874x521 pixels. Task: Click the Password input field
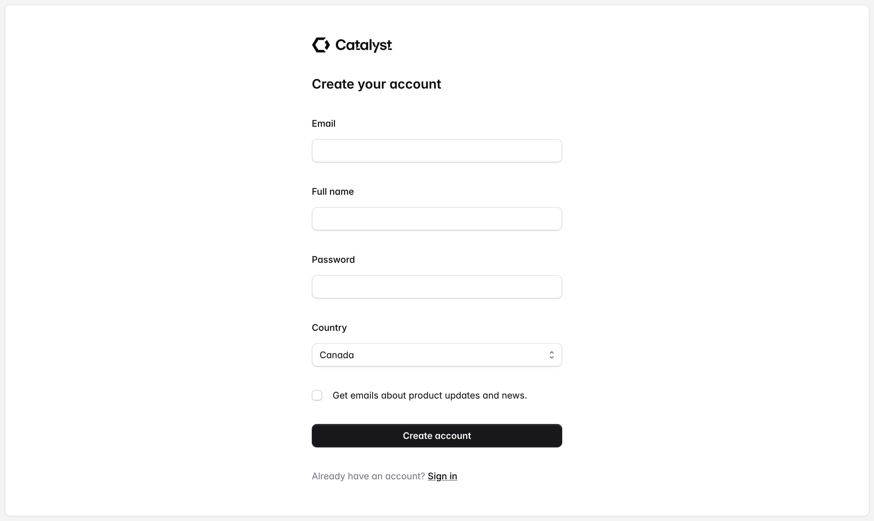pos(437,287)
